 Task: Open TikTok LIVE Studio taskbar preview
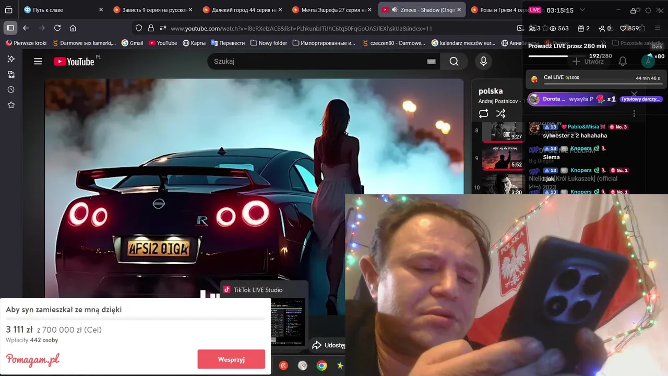pos(264,313)
